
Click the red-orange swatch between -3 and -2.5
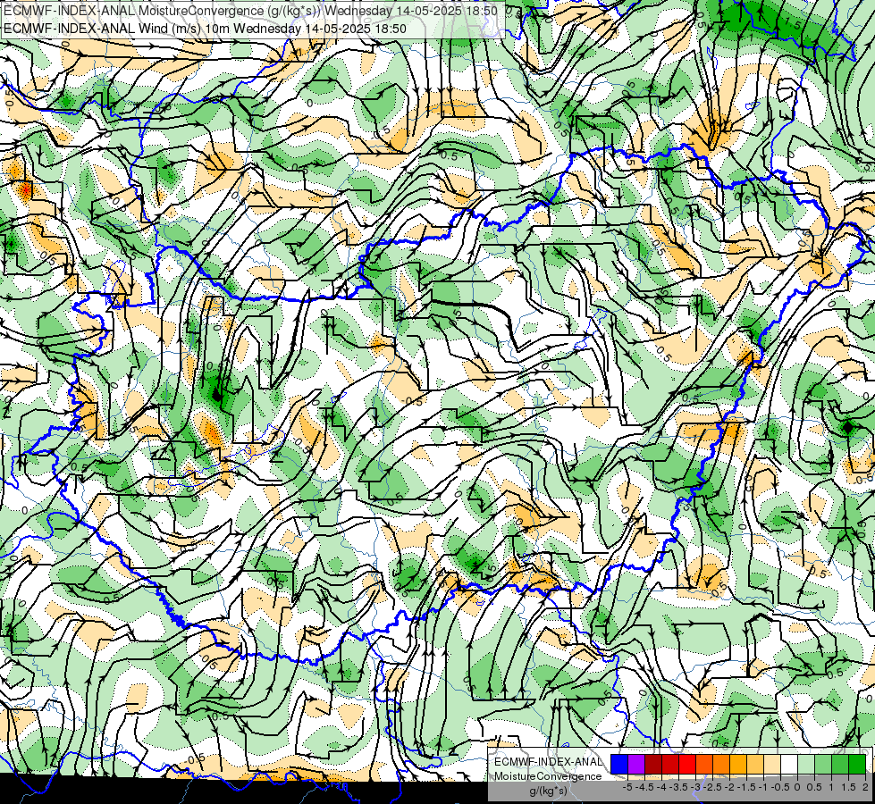coord(704,764)
